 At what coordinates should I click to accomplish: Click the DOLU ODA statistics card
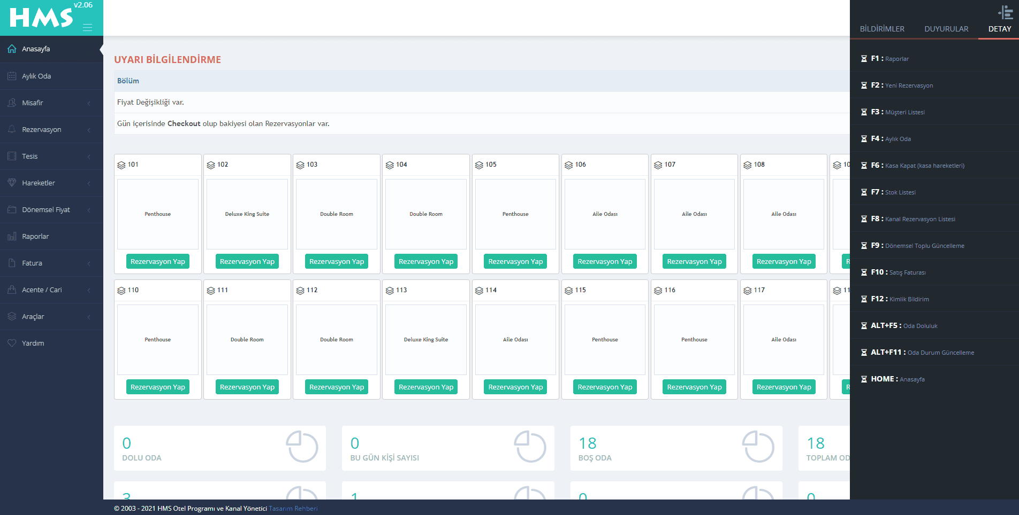tap(220, 448)
